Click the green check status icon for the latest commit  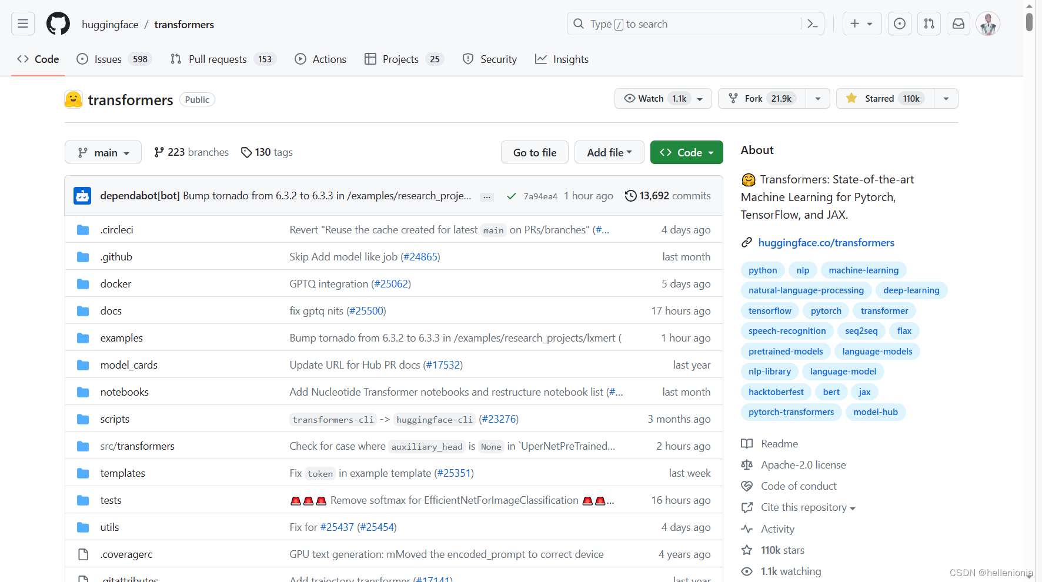click(512, 196)
